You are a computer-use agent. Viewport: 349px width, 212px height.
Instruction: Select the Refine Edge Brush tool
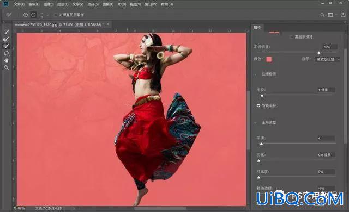(x=6, y=39)
